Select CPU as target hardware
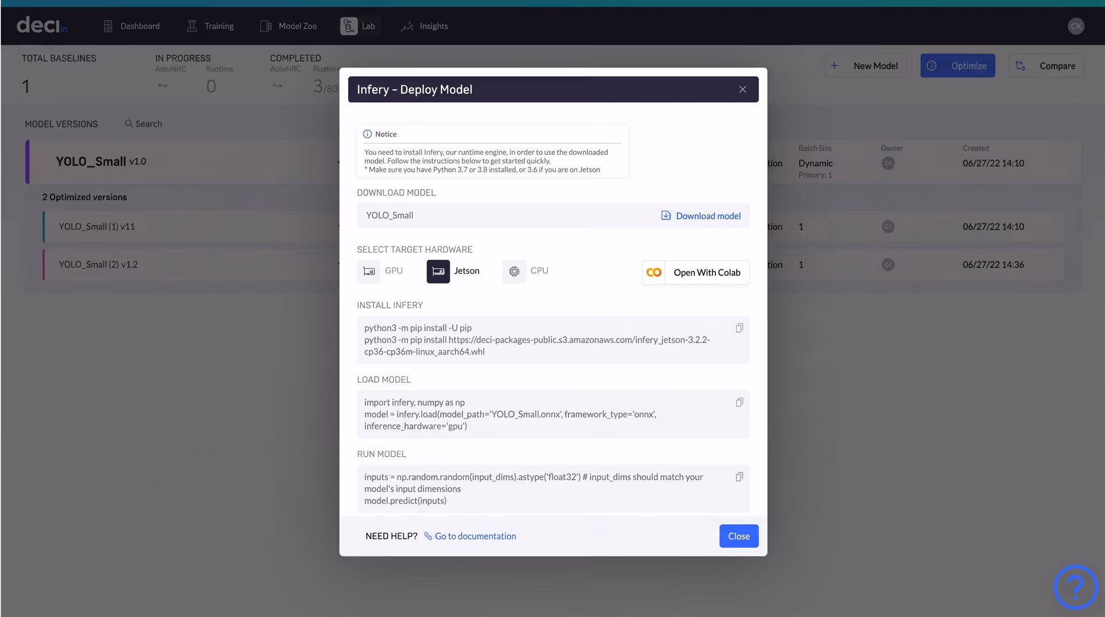The image size is (1105, 617). (x=525, y=271)
